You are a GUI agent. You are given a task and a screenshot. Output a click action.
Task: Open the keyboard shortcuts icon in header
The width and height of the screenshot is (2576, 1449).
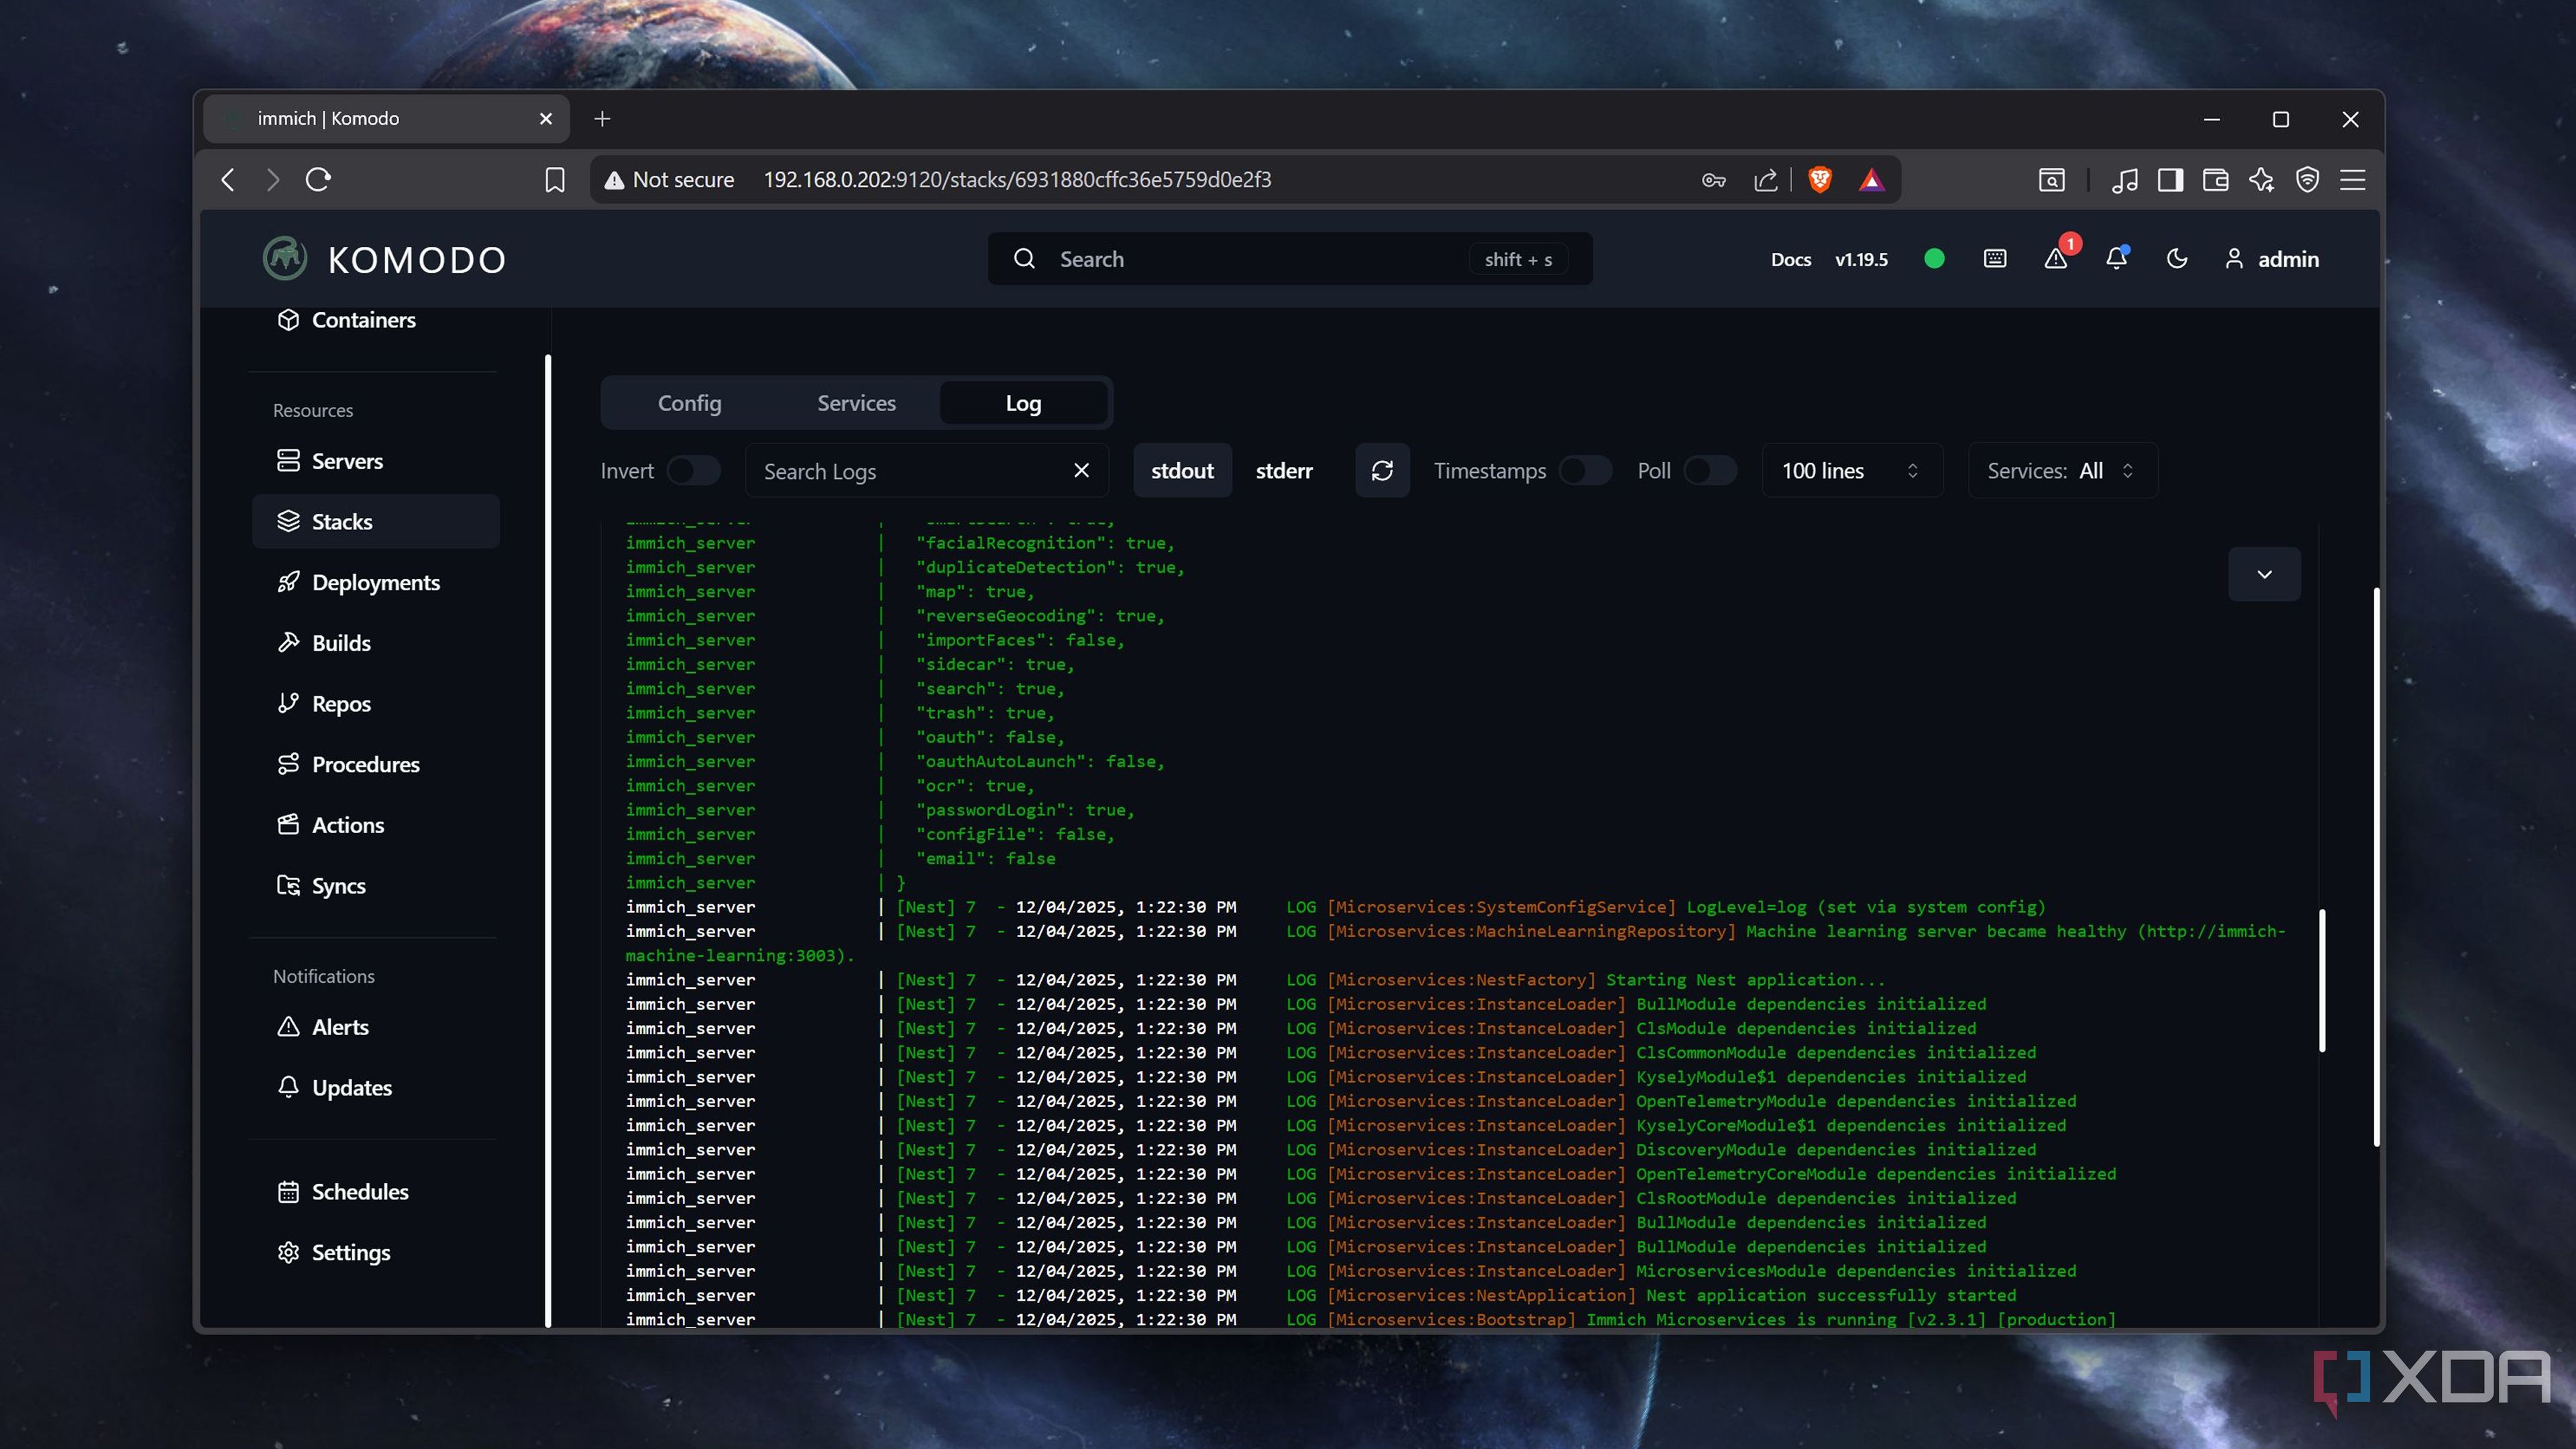tap(1994, 259)
